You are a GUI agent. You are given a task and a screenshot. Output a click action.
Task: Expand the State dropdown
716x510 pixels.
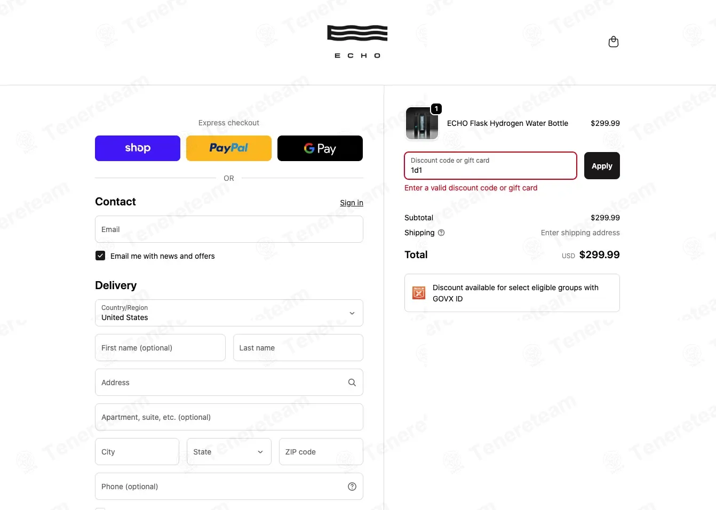tap(229, 452)
